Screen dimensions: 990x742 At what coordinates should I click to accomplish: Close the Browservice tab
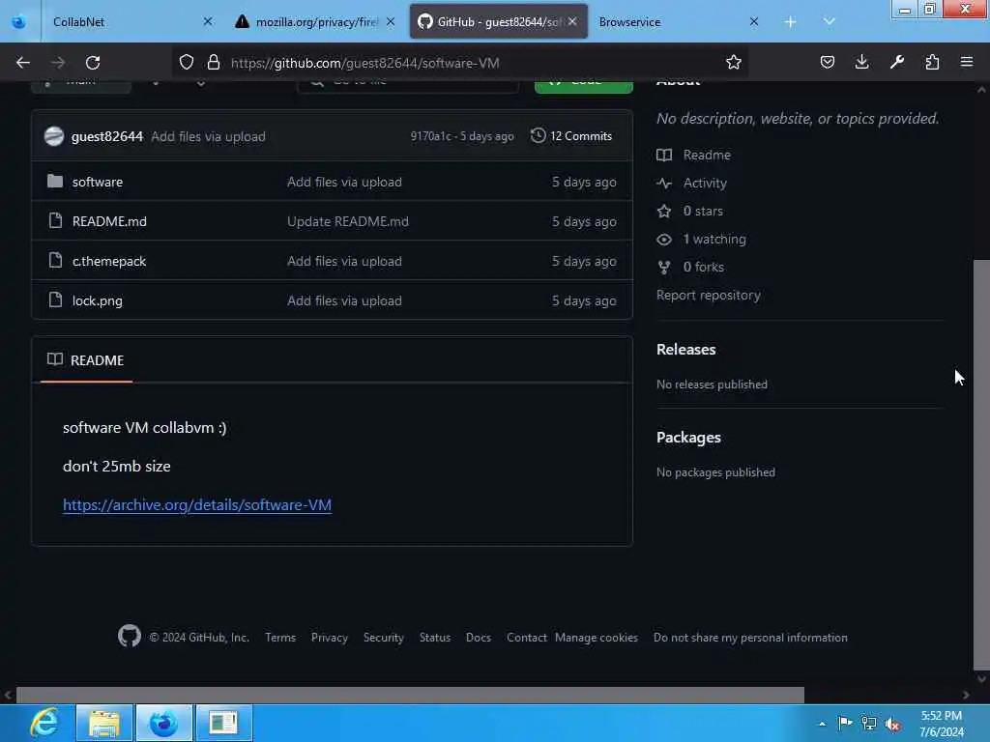(x=754, y=22)
